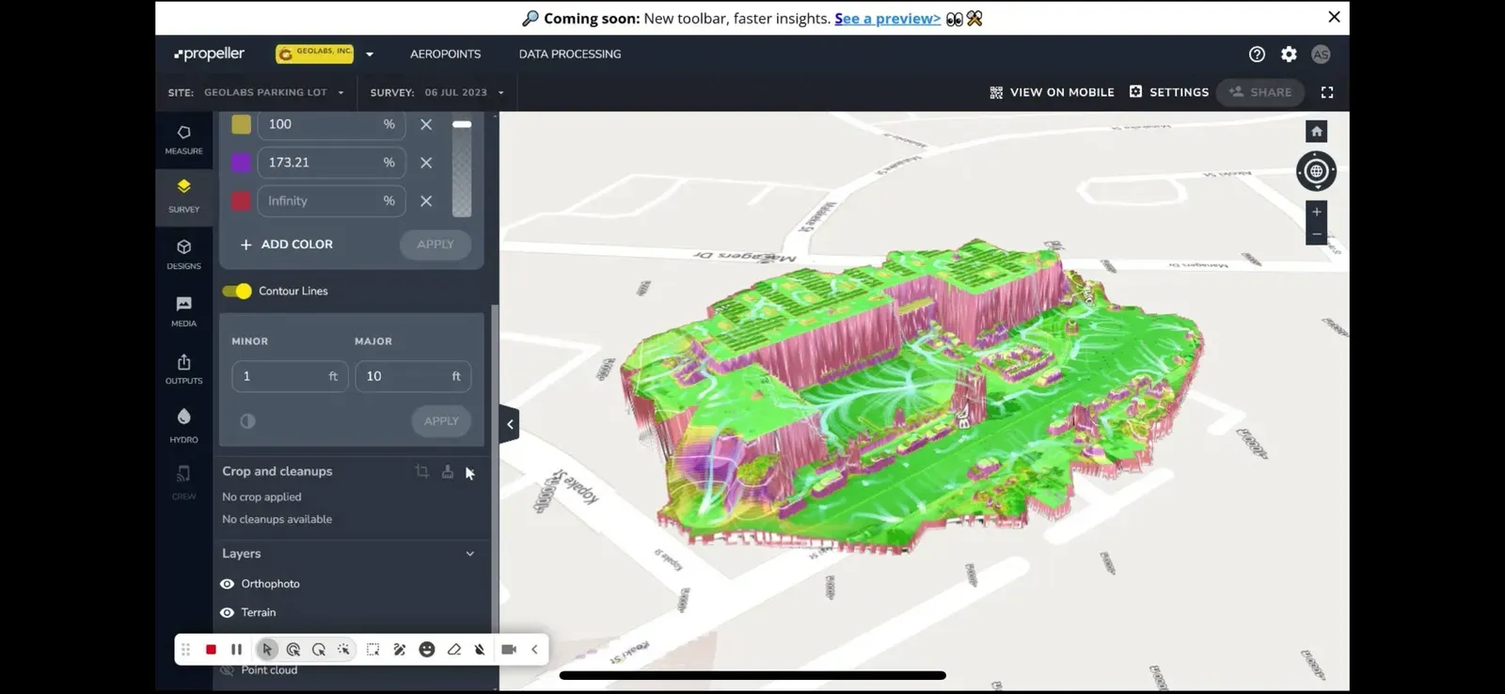This screenshot has width=1505, height=694.
Task: Pause the screen recording
Action: click(236, 650)
